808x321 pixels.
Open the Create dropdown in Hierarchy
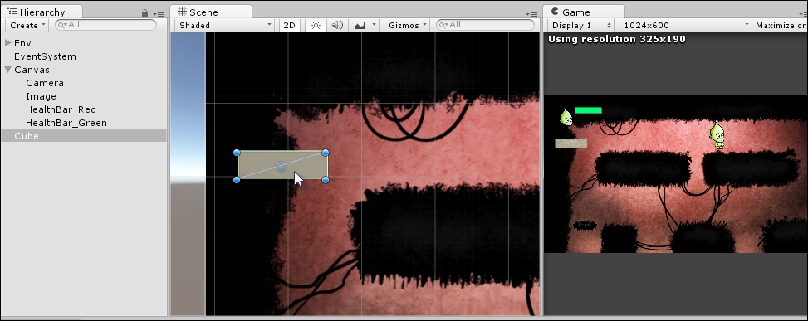(27, 25)
